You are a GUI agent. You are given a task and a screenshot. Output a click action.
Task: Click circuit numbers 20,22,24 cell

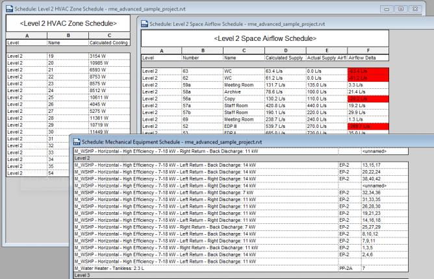coord(385,172)
